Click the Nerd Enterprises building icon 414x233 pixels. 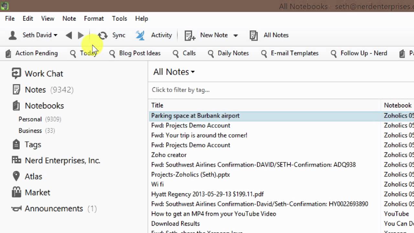click(x=16, y=160)
